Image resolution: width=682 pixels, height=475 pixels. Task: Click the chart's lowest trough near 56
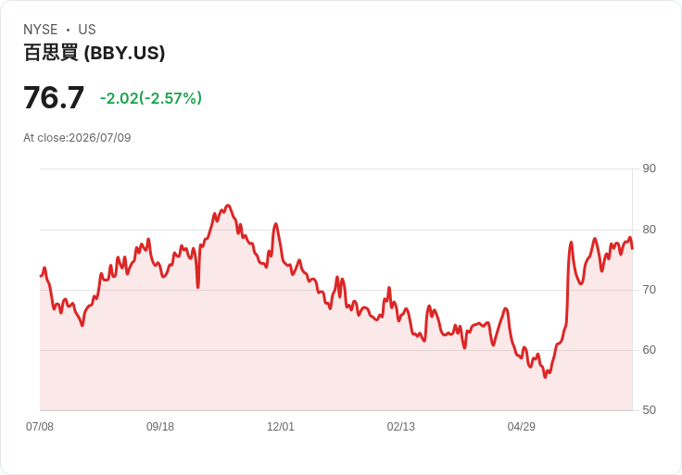point(545,377)
